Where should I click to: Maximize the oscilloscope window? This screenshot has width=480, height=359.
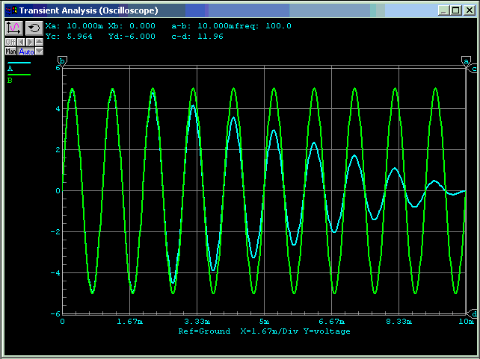tap(455, 10)
